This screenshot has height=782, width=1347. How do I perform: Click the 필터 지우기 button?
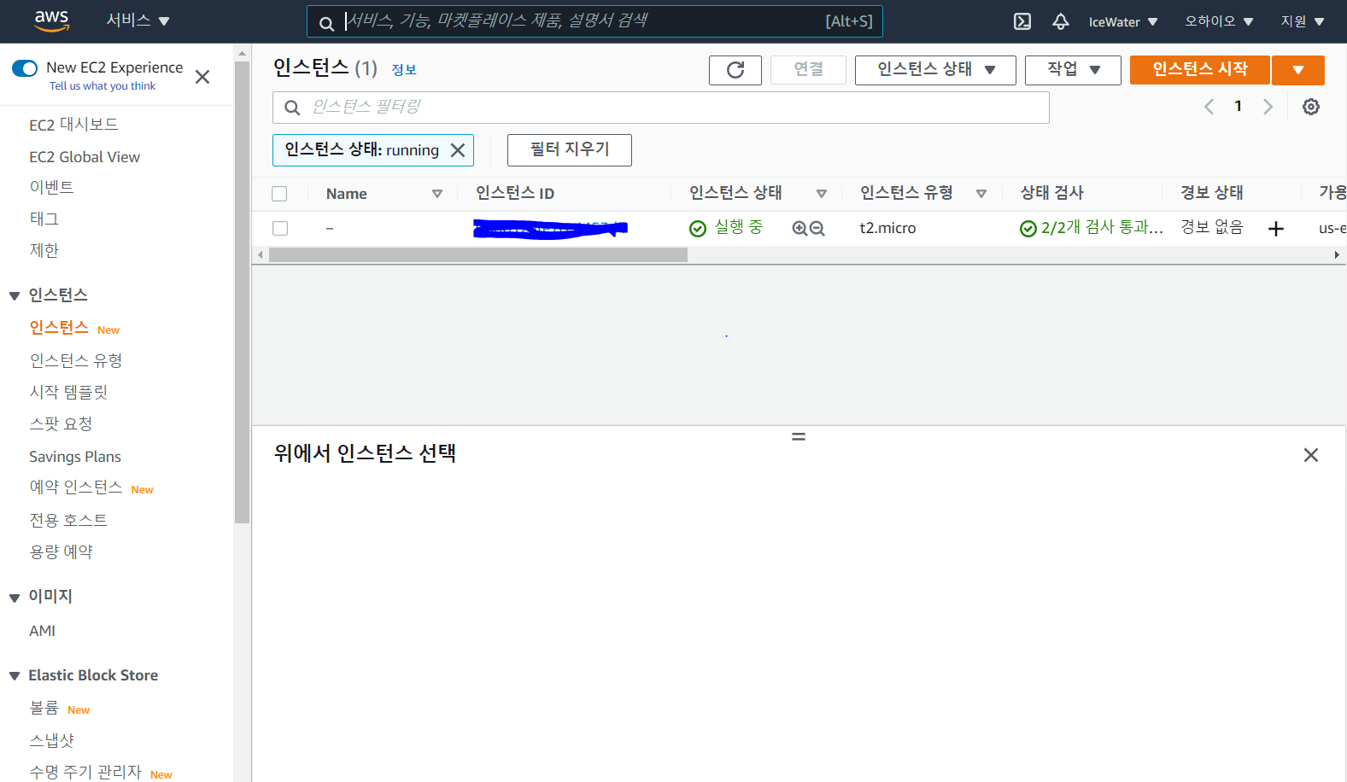coord(570,150)
